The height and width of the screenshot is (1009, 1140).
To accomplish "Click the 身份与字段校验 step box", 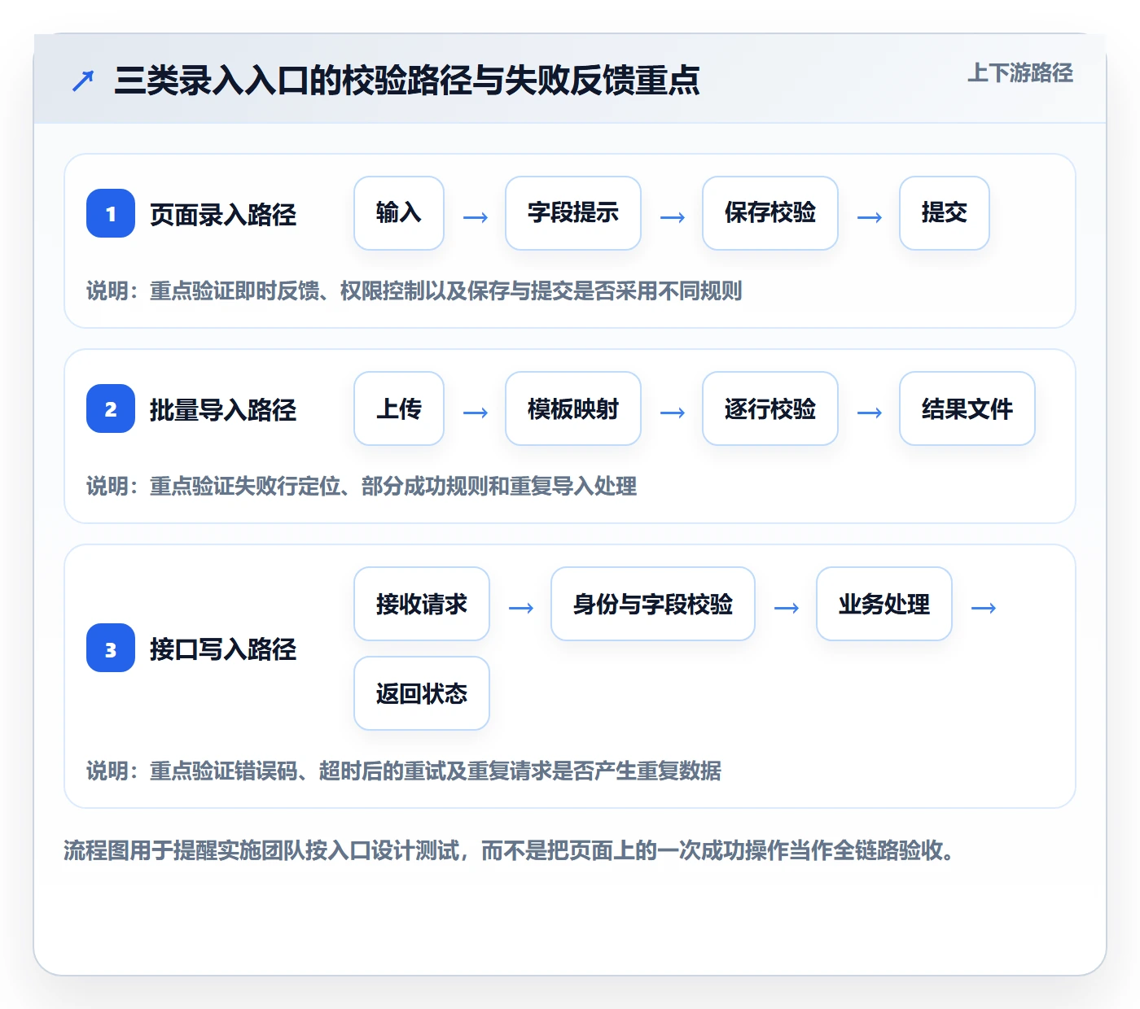I will 653,604.
